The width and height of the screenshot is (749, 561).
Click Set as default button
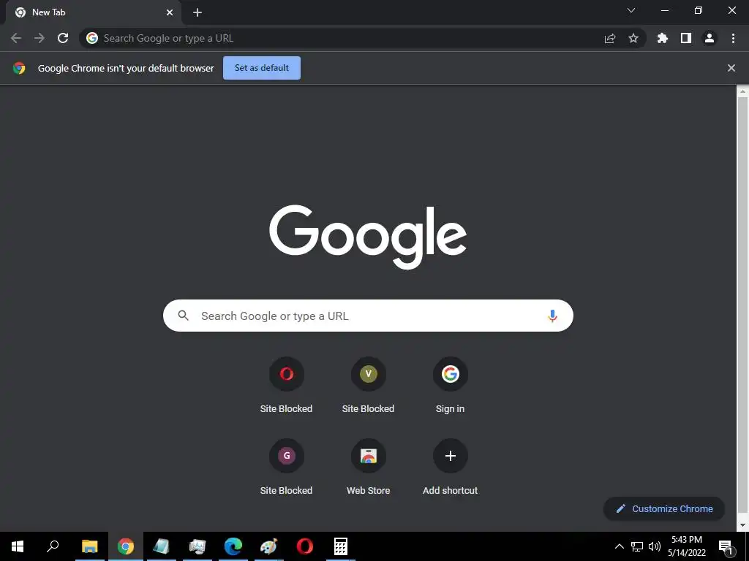pyautogui.click(x=262, y=68)
